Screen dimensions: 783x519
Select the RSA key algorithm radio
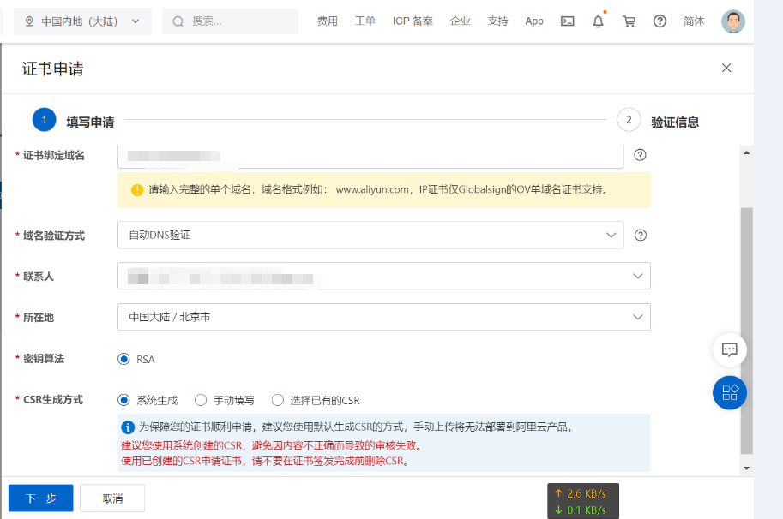click(123, 359)
